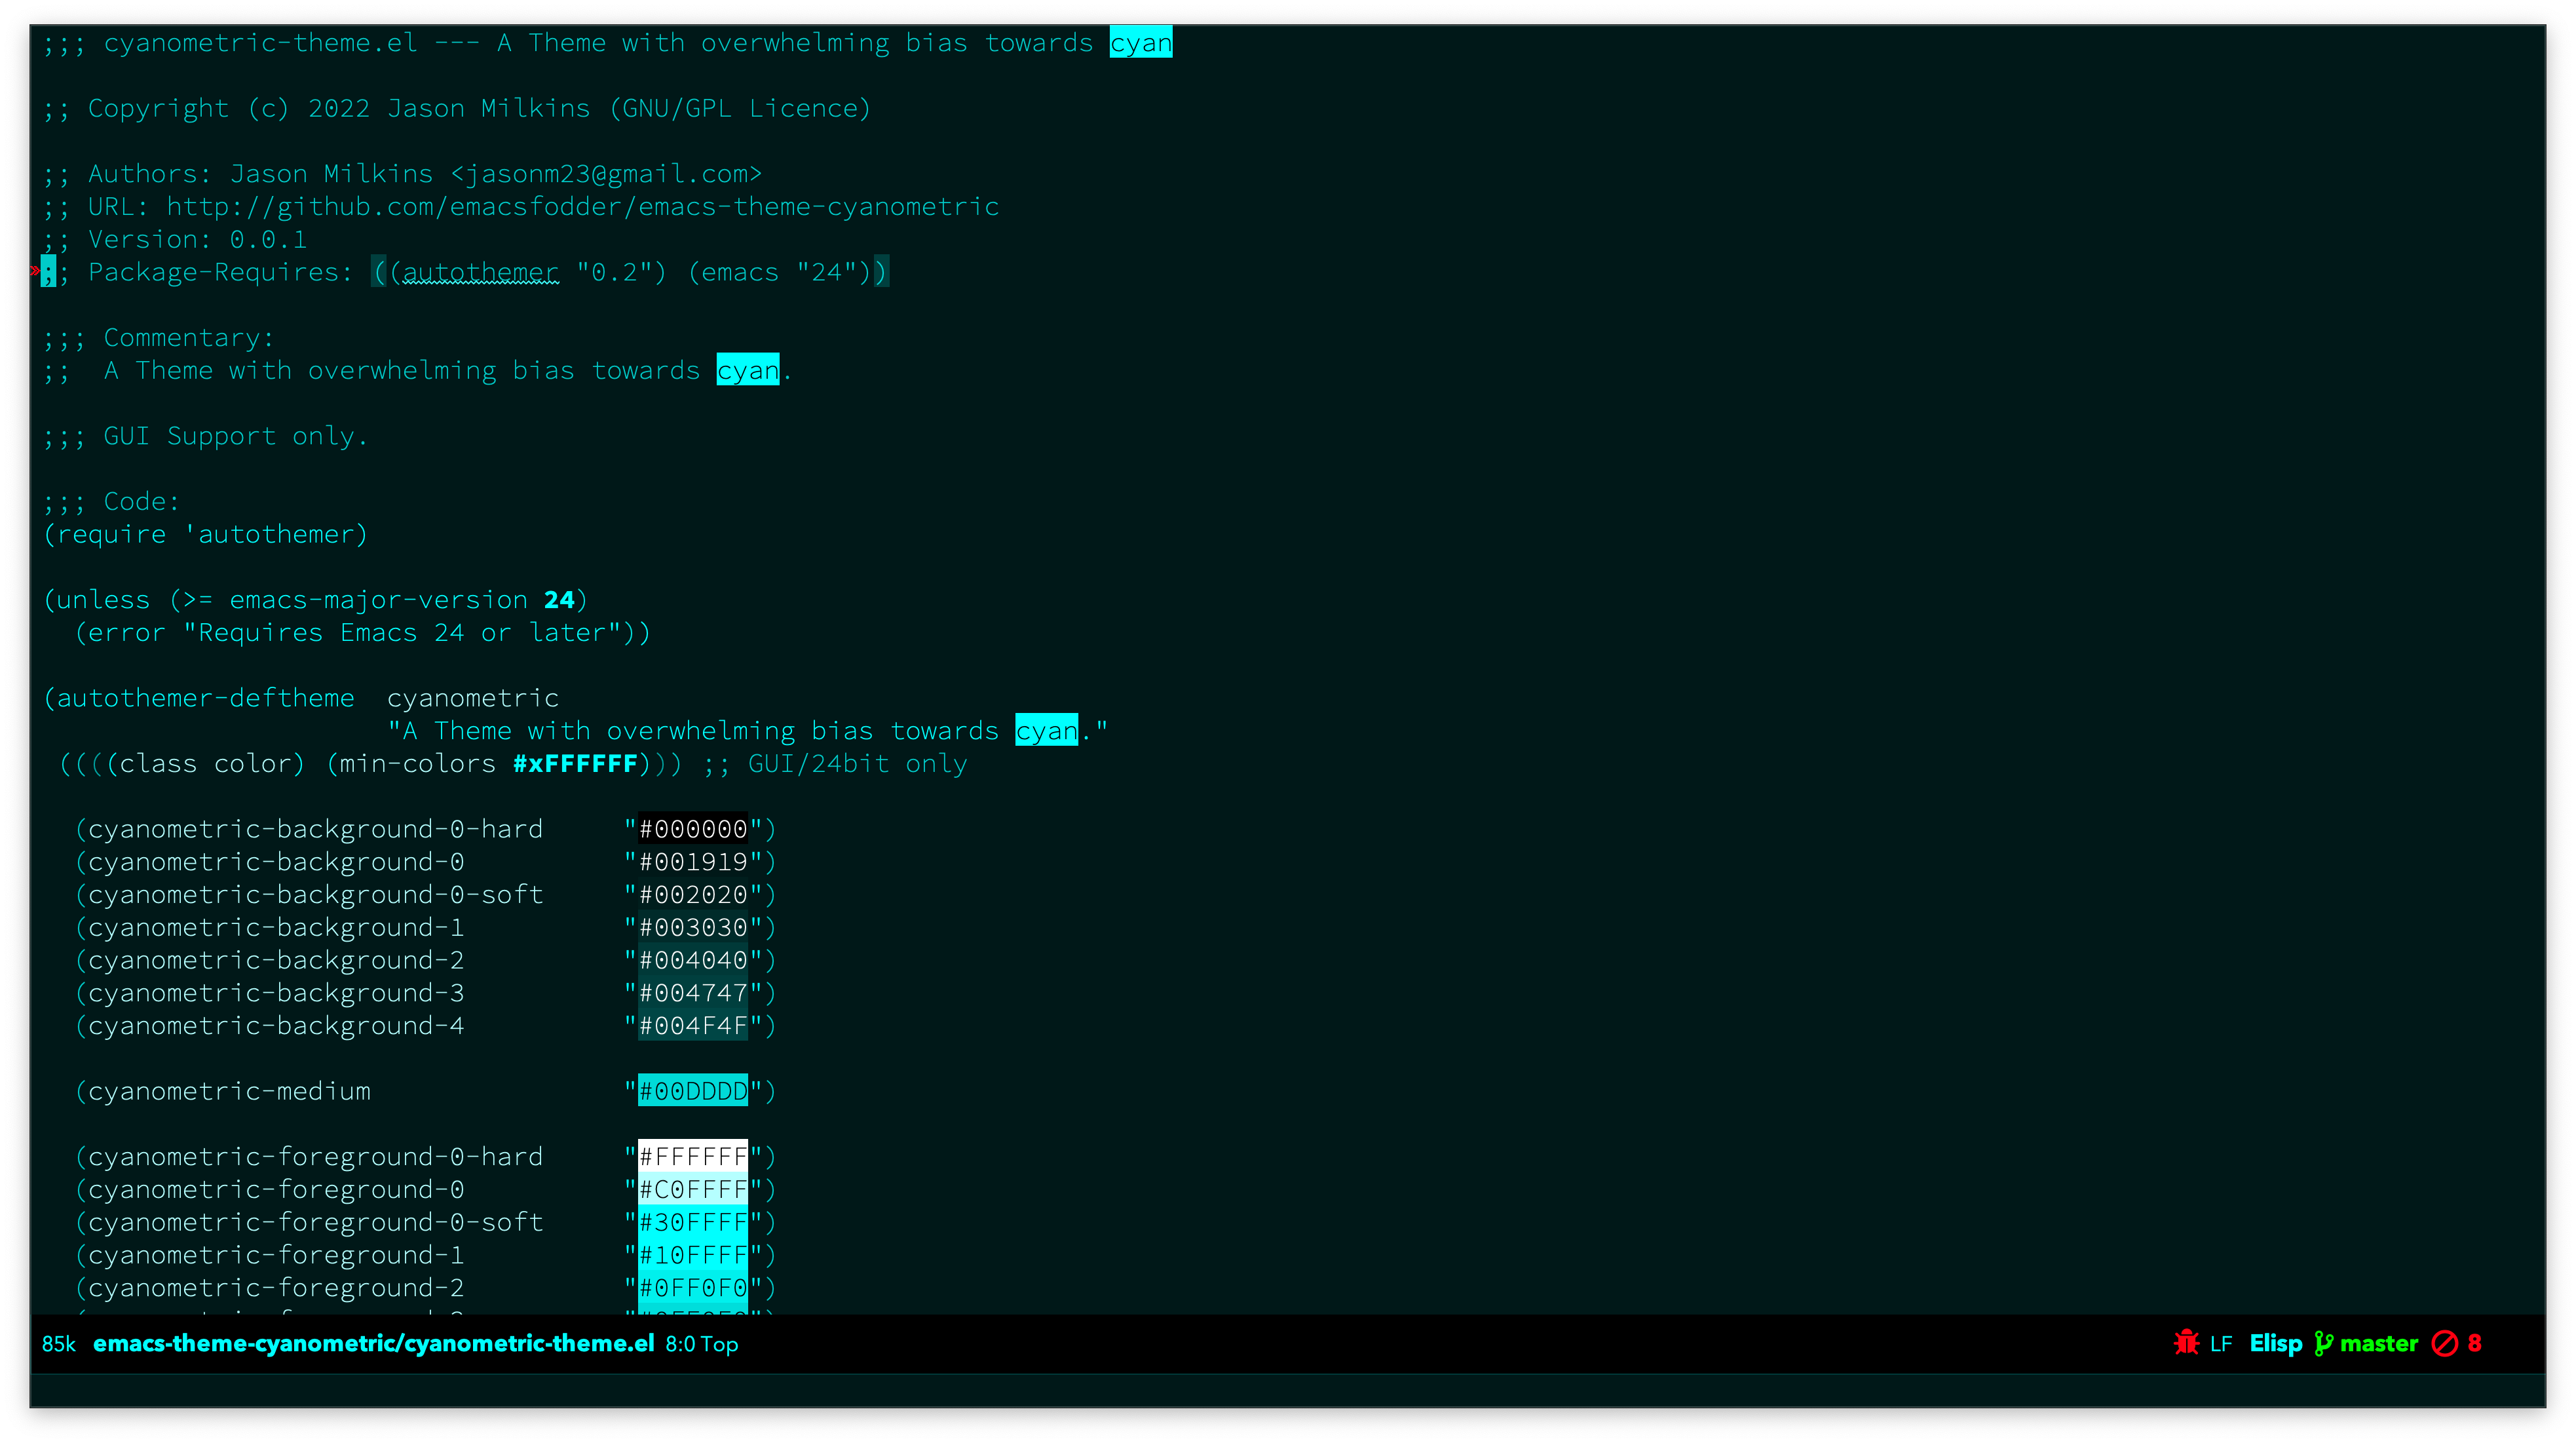Click the underlined autothemer word in Package-Requires
The height and width of the screenshot is (1443, 2576).
(x=480, y=272)
